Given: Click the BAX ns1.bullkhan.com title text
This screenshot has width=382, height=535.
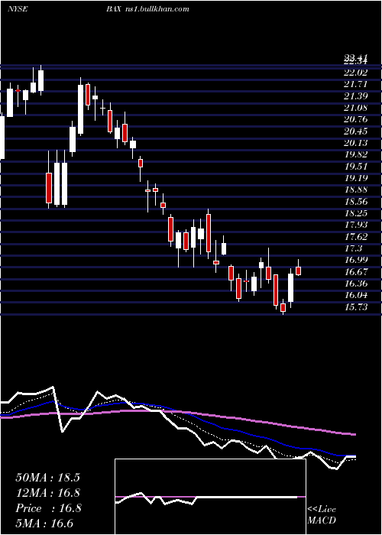Looking at the screenshot, I should [147, 9].
